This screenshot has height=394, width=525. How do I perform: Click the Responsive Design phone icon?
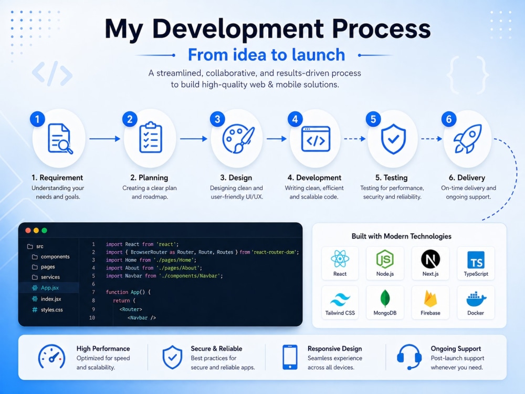(x=290, y=357)
